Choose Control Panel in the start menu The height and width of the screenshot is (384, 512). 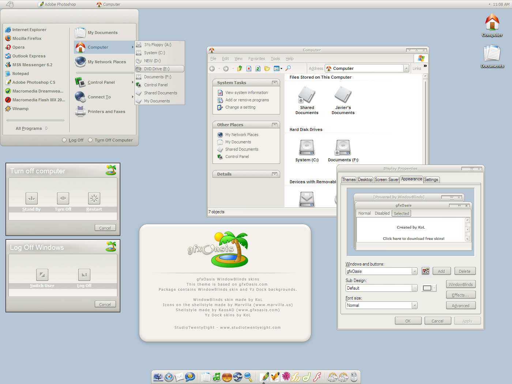104,82
